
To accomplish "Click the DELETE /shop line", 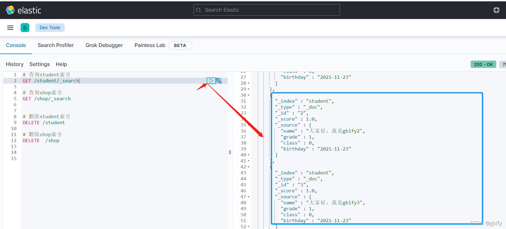I will (x=41, y=140).
